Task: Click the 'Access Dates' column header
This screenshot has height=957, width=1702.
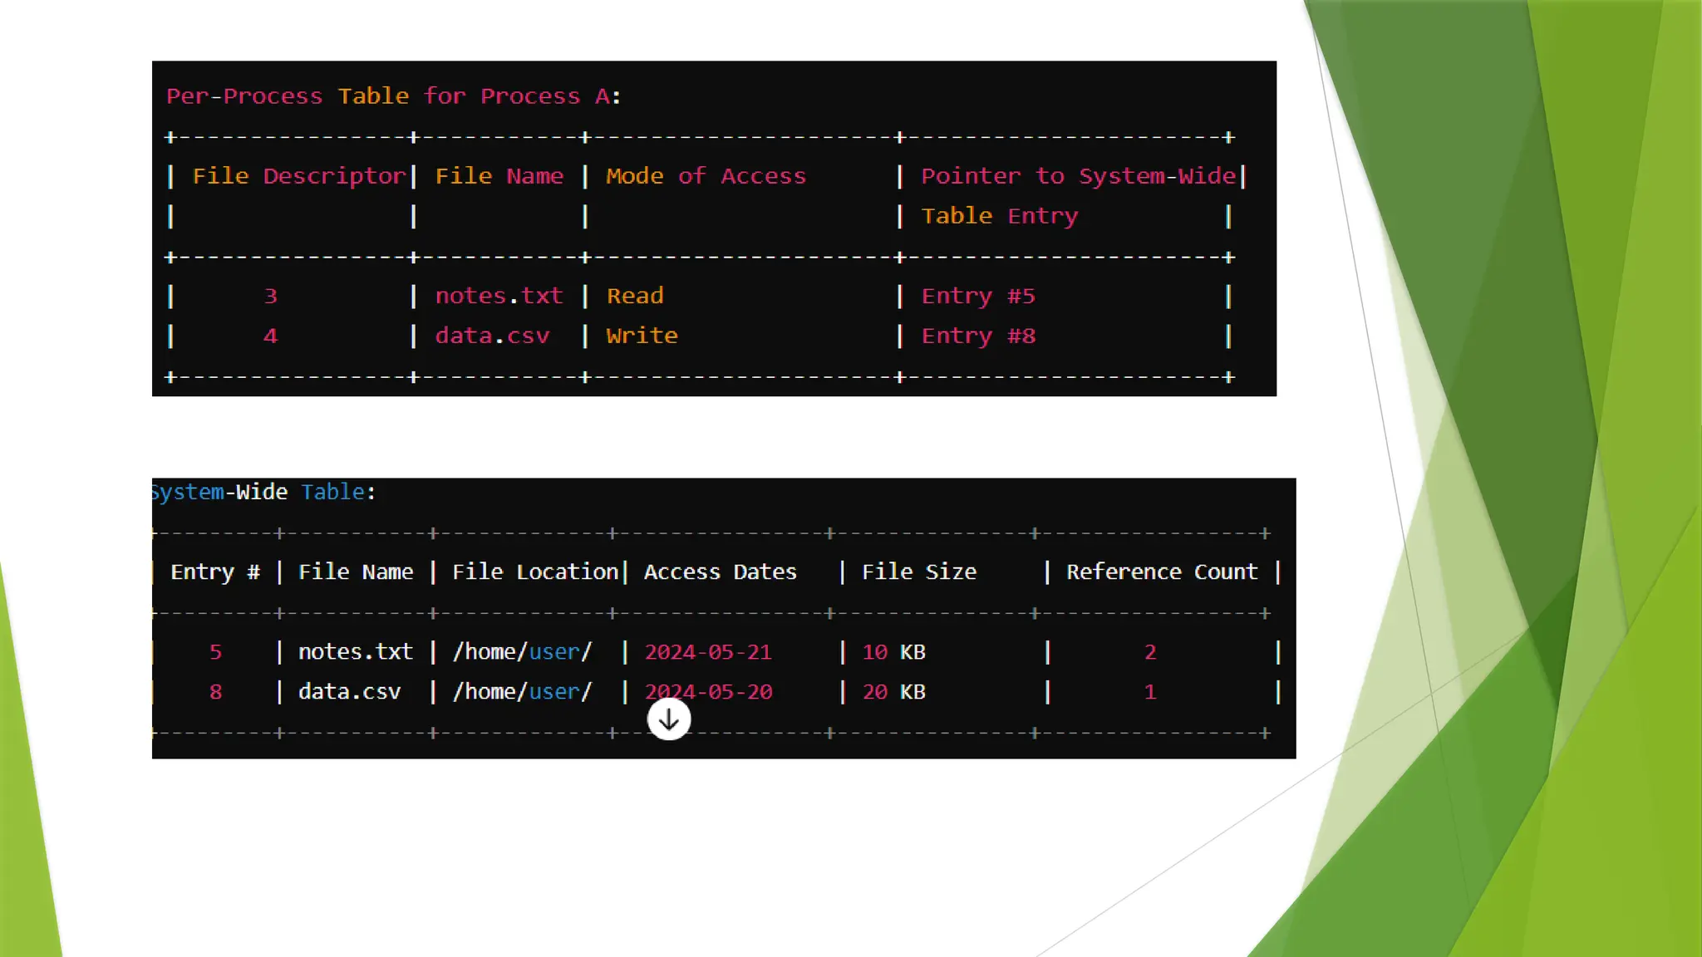Action: 720,572
